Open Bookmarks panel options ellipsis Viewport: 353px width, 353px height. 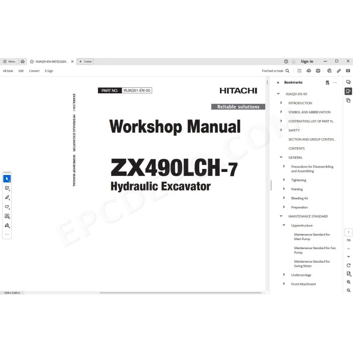click(335, 83)
